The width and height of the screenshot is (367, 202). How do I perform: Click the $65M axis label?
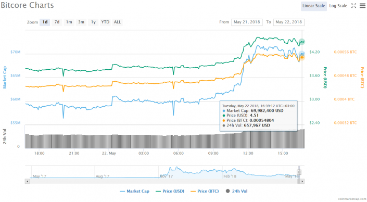coord(16,75)
